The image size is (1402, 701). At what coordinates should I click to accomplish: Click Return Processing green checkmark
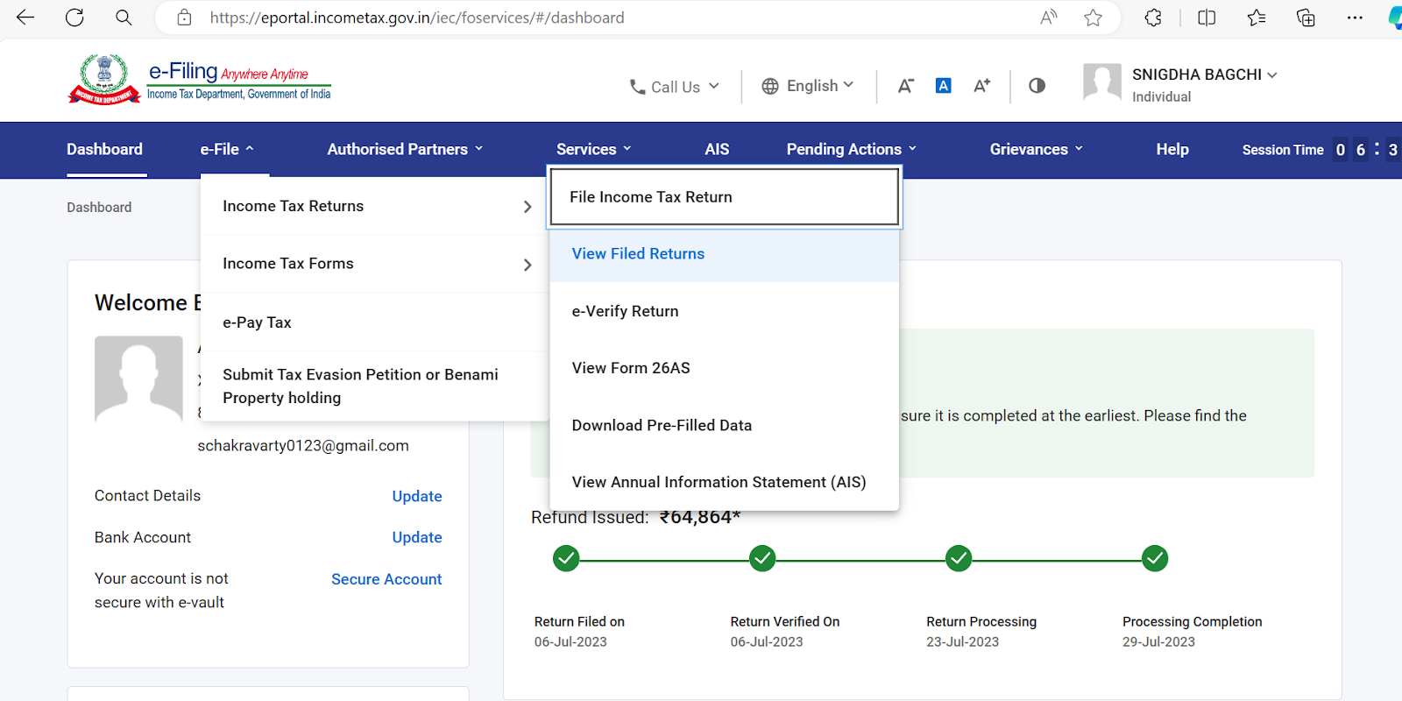[959, 558]
